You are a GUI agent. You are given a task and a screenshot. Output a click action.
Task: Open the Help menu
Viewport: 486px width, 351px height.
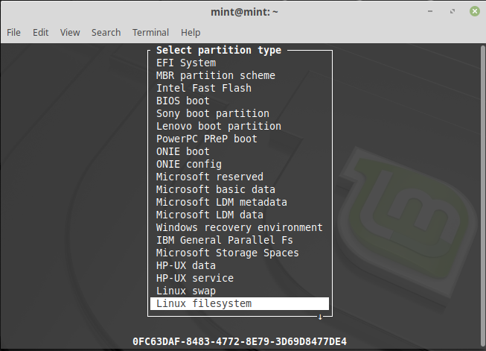pyautogui.click(x=191, y=32)
